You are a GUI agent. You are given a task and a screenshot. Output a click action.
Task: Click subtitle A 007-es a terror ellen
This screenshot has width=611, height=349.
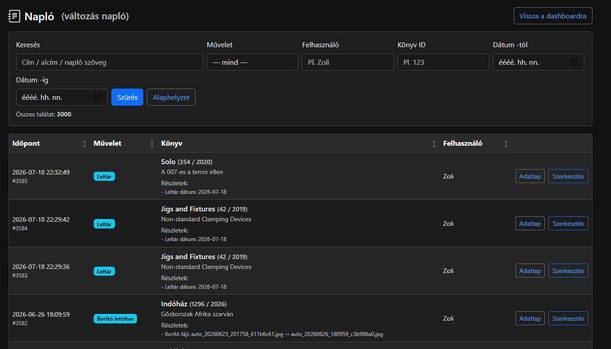(x=192, y=172)
